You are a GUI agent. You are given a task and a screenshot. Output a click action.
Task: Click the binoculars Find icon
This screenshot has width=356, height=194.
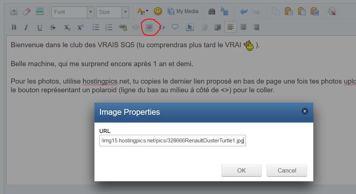(212, 12)
